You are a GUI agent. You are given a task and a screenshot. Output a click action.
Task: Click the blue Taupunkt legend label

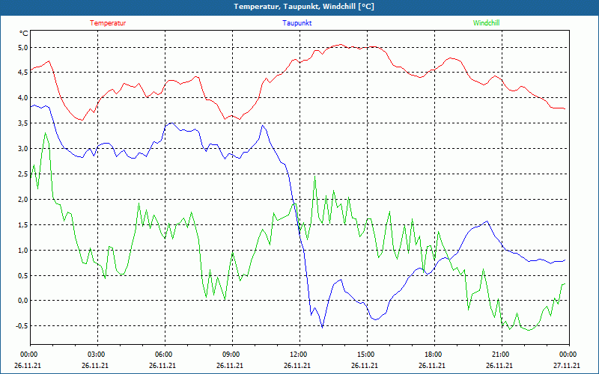297,23
